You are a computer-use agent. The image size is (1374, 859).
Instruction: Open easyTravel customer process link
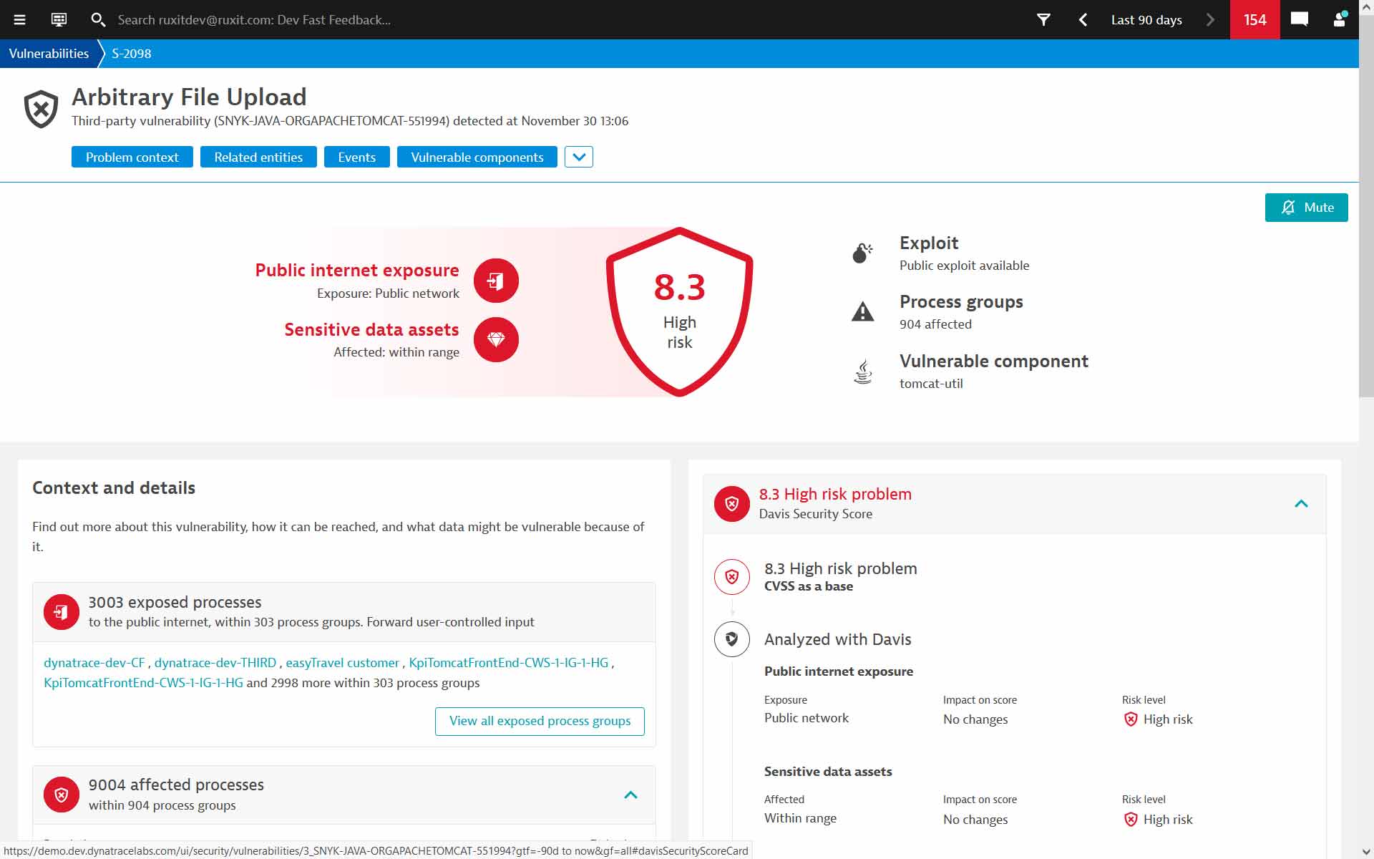pyautogui.click(x=342, y=663)
